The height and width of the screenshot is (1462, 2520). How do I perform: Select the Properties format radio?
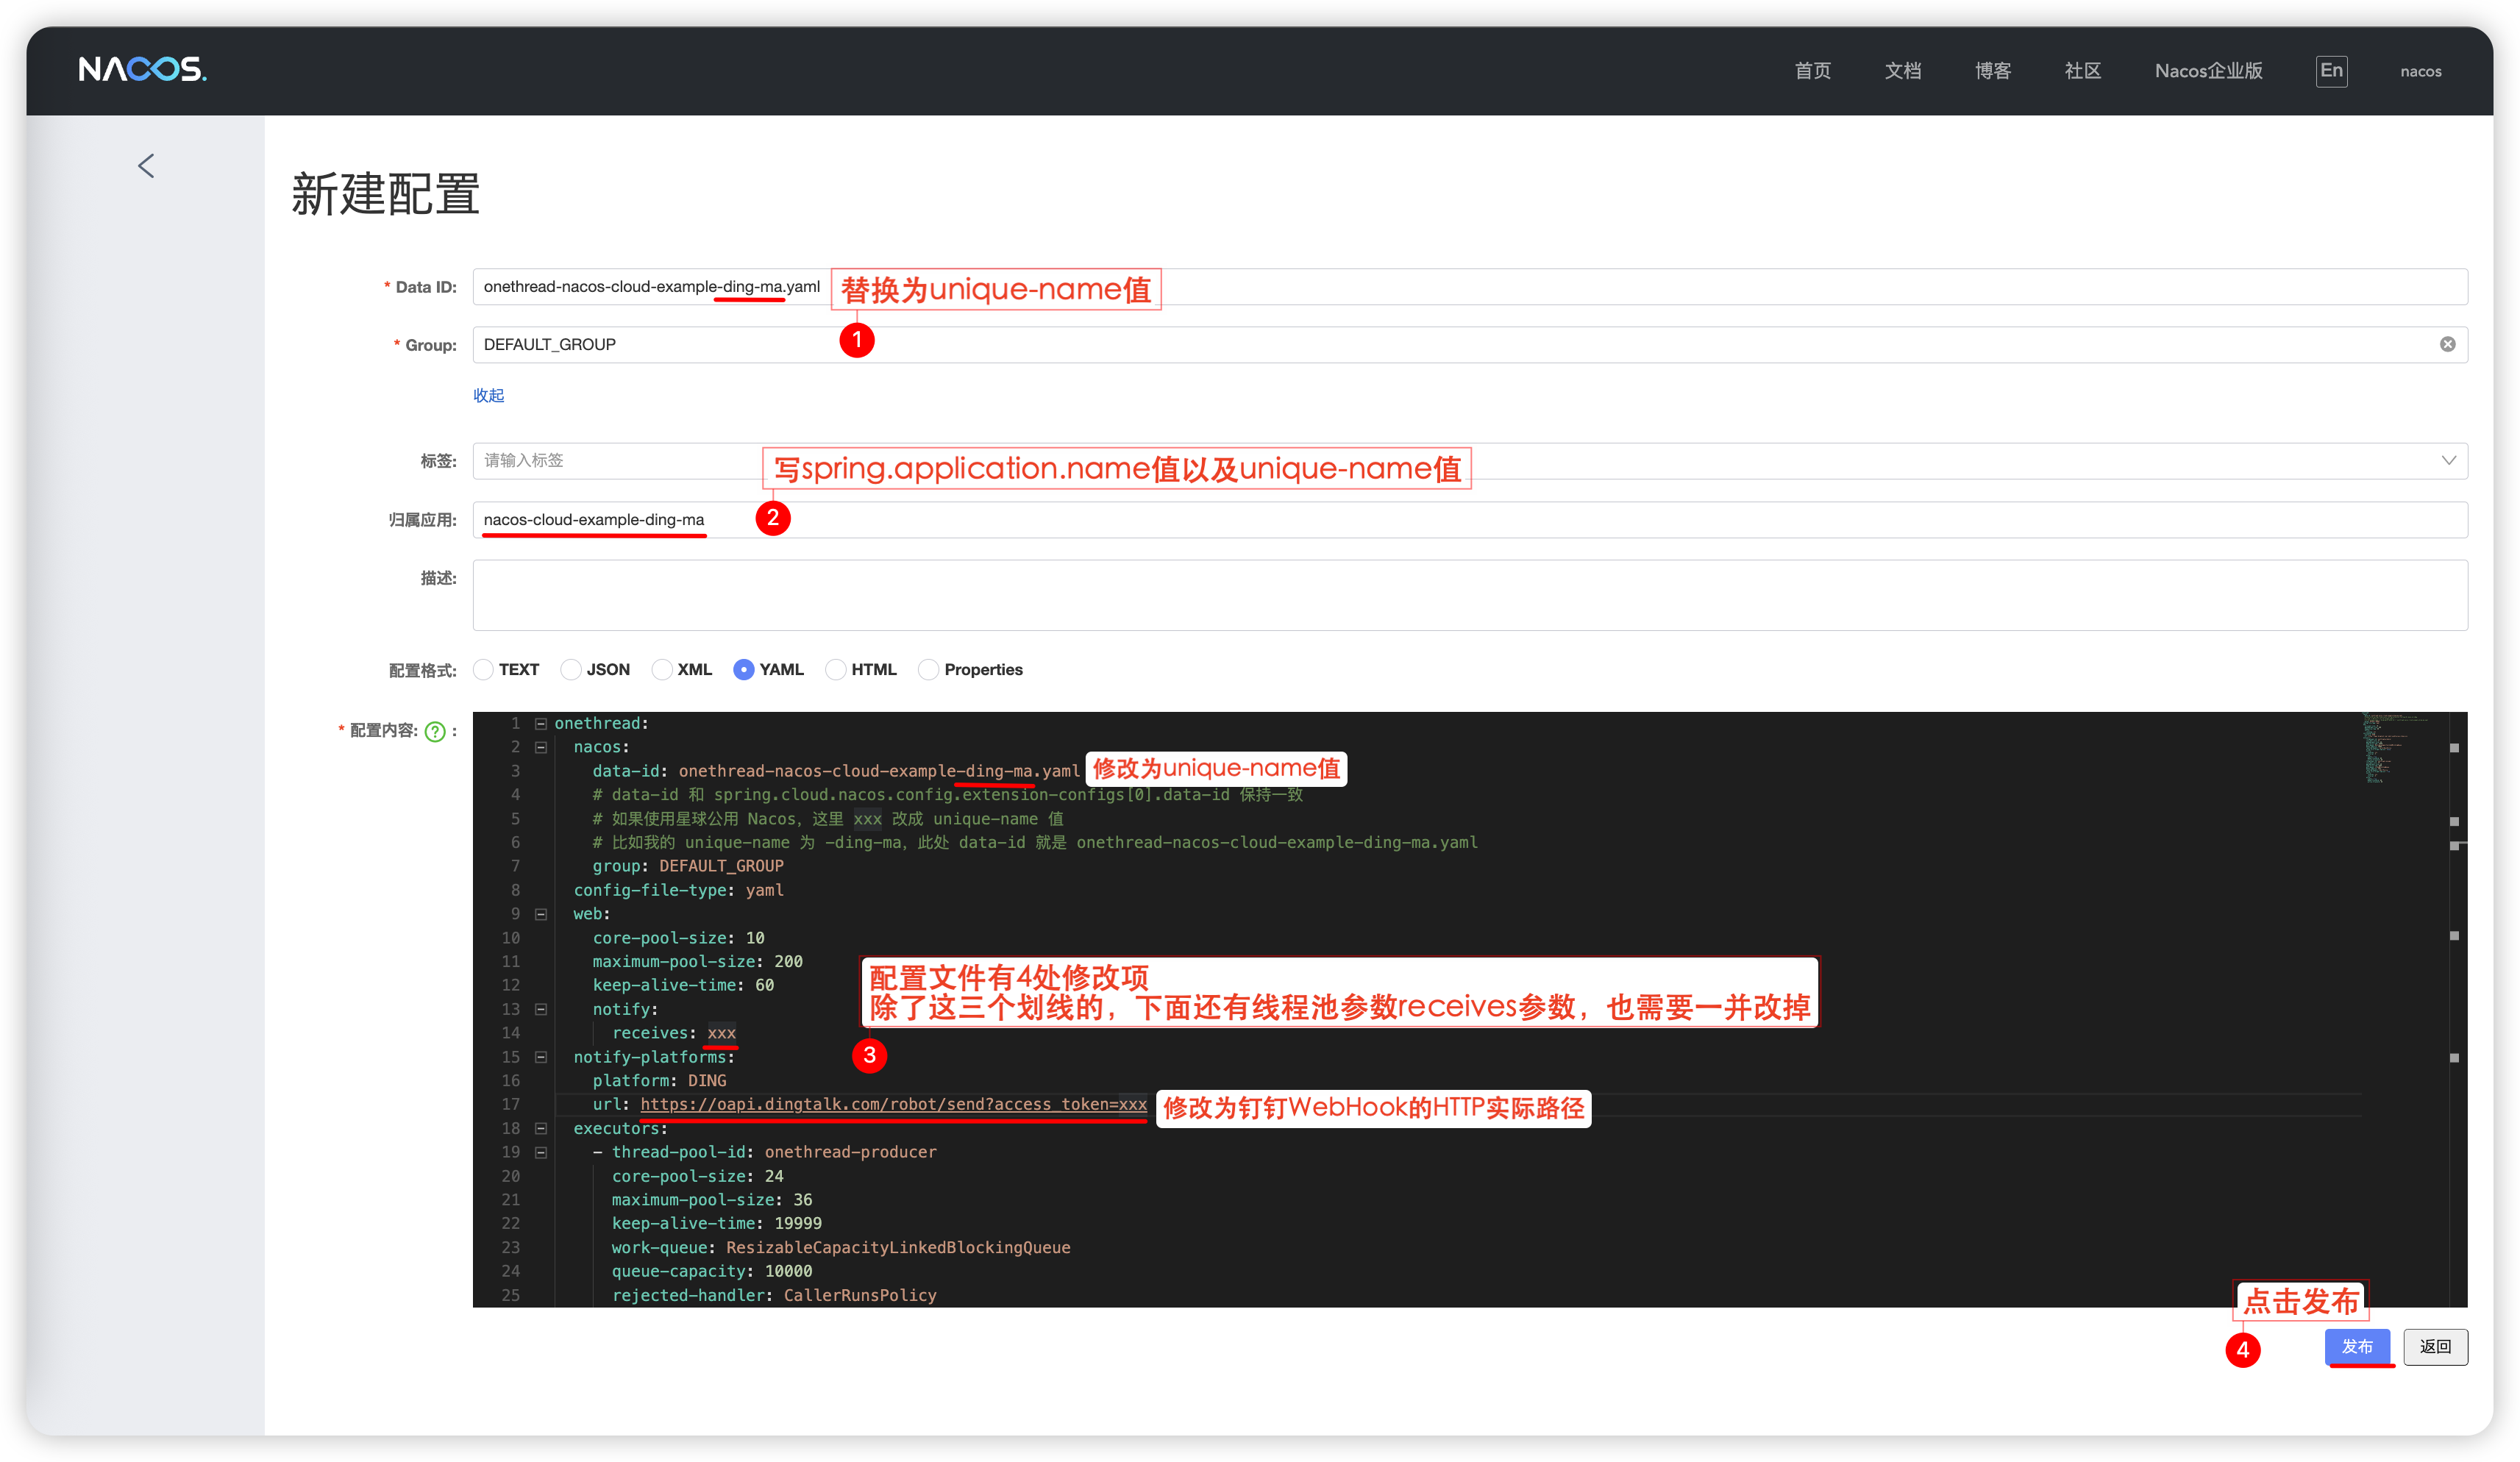(x=929, y=670)
